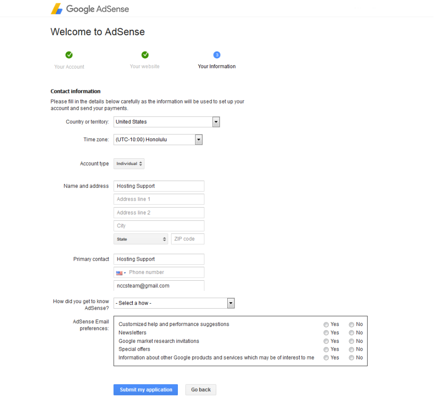Go to the Your website step
This screenshot has height=401, width=439.
point(145,67)
